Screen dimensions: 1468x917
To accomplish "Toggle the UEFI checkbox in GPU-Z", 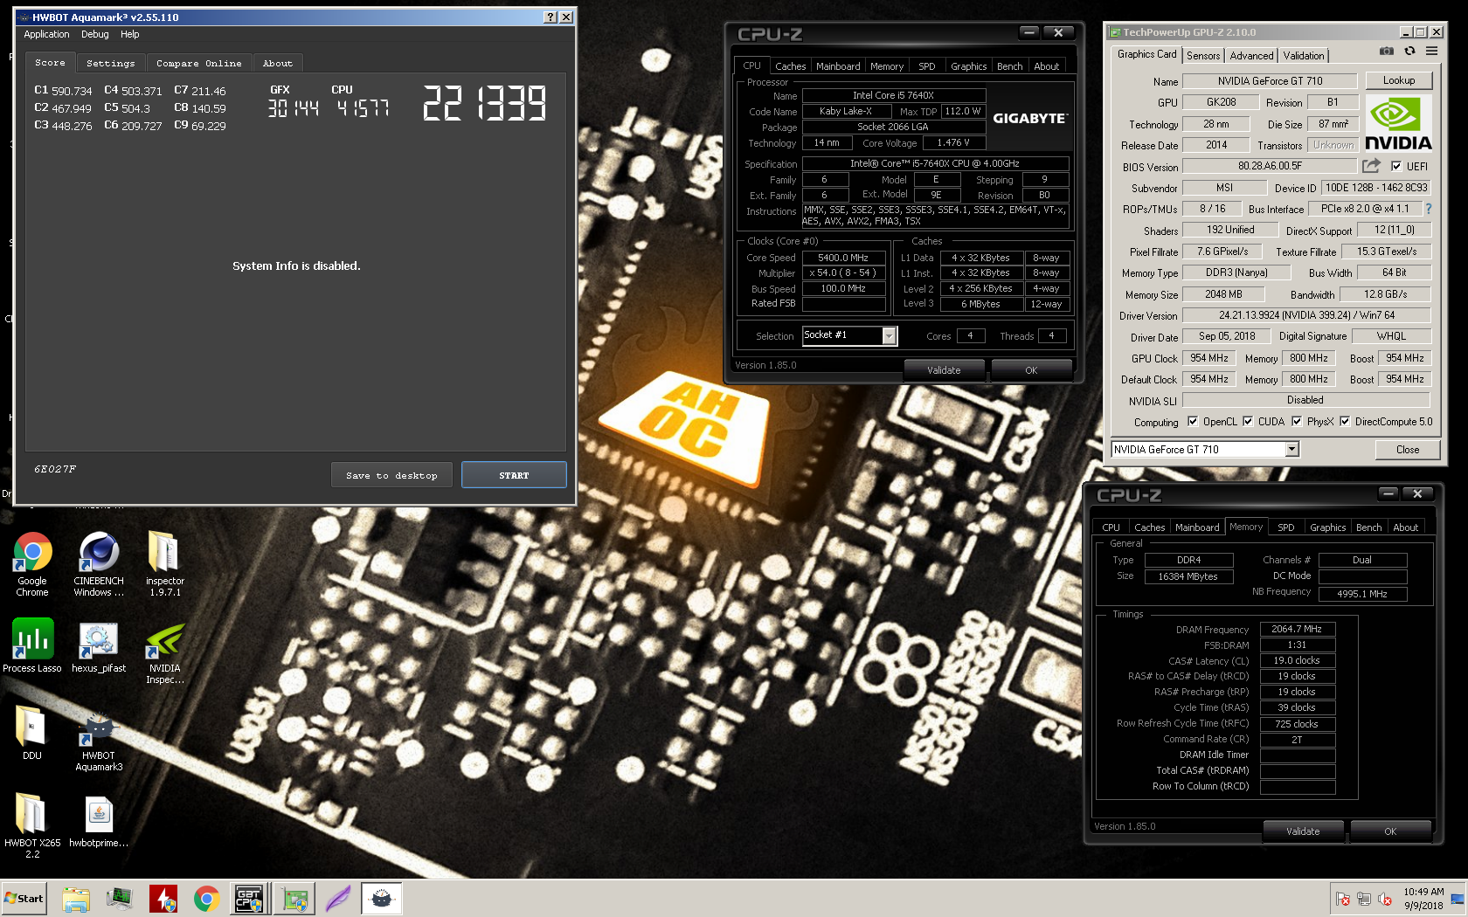I will [1396, 166].
